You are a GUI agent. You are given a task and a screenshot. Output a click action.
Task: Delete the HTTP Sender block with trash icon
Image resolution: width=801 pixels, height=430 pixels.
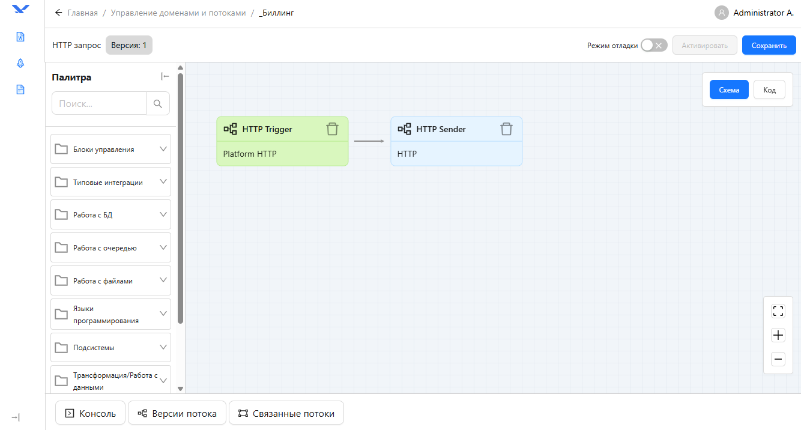tap(506, 129)
